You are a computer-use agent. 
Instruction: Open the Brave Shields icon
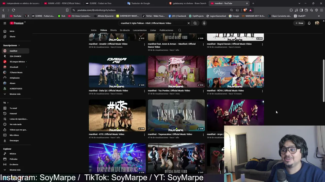coord(245,10)
